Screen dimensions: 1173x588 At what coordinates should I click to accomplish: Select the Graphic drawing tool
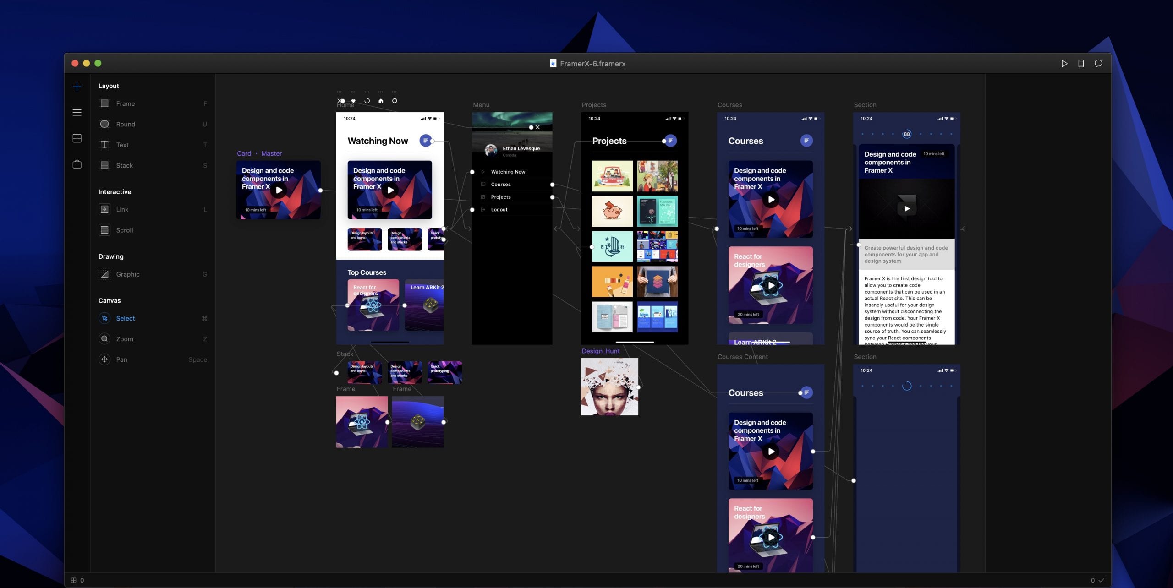click(x=153, y=274)
